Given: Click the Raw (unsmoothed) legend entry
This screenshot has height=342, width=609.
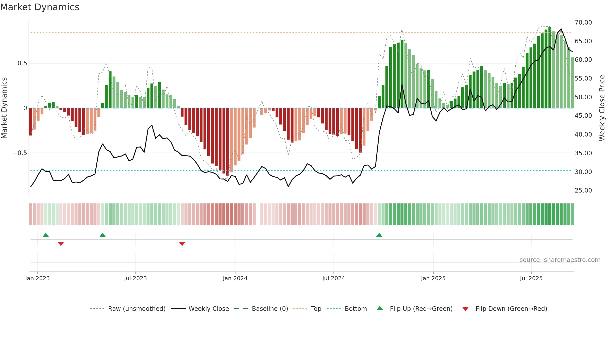Looking at the screenshot, I should click(x=128, y=309).
